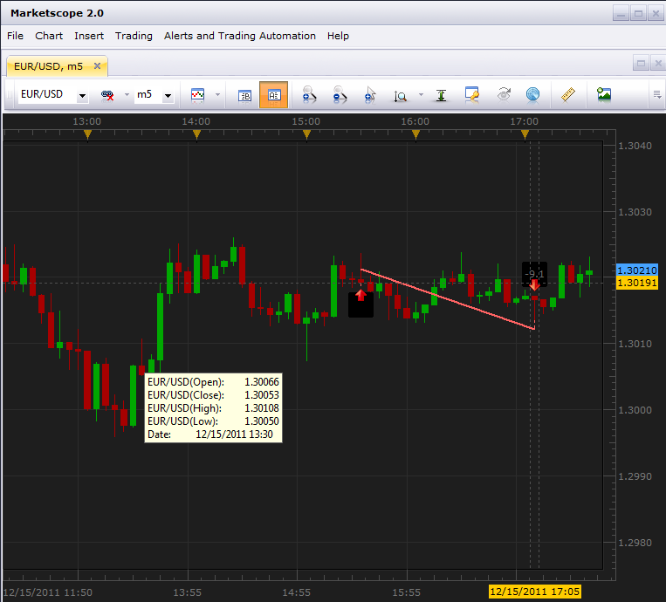Click the Insert menu item
Image resolution: width=666 pixels, height=602 pixels.
tap(89, 36)
